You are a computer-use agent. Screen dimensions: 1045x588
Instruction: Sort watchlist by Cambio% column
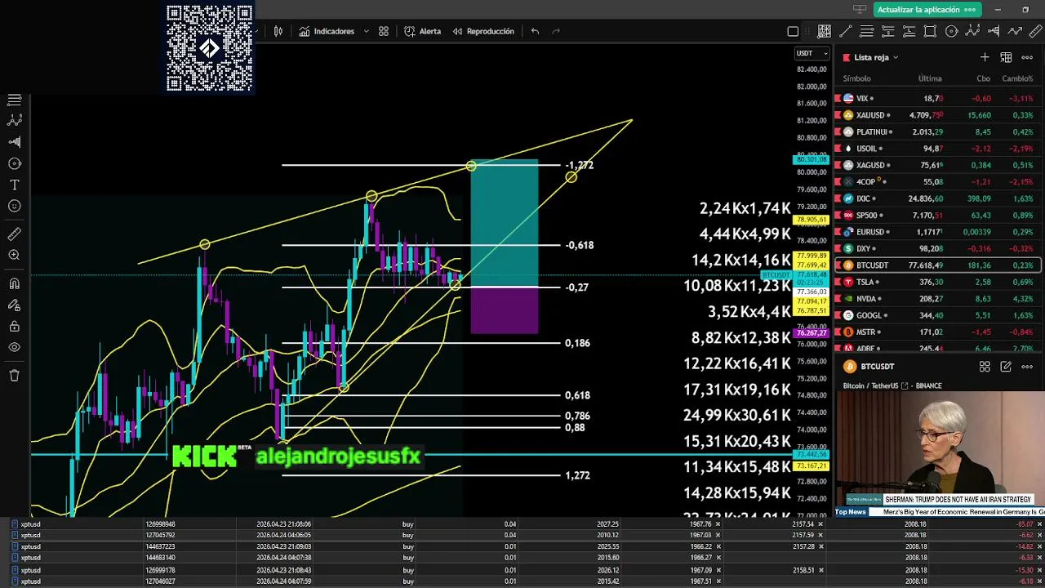click(x=1017, y=78)
